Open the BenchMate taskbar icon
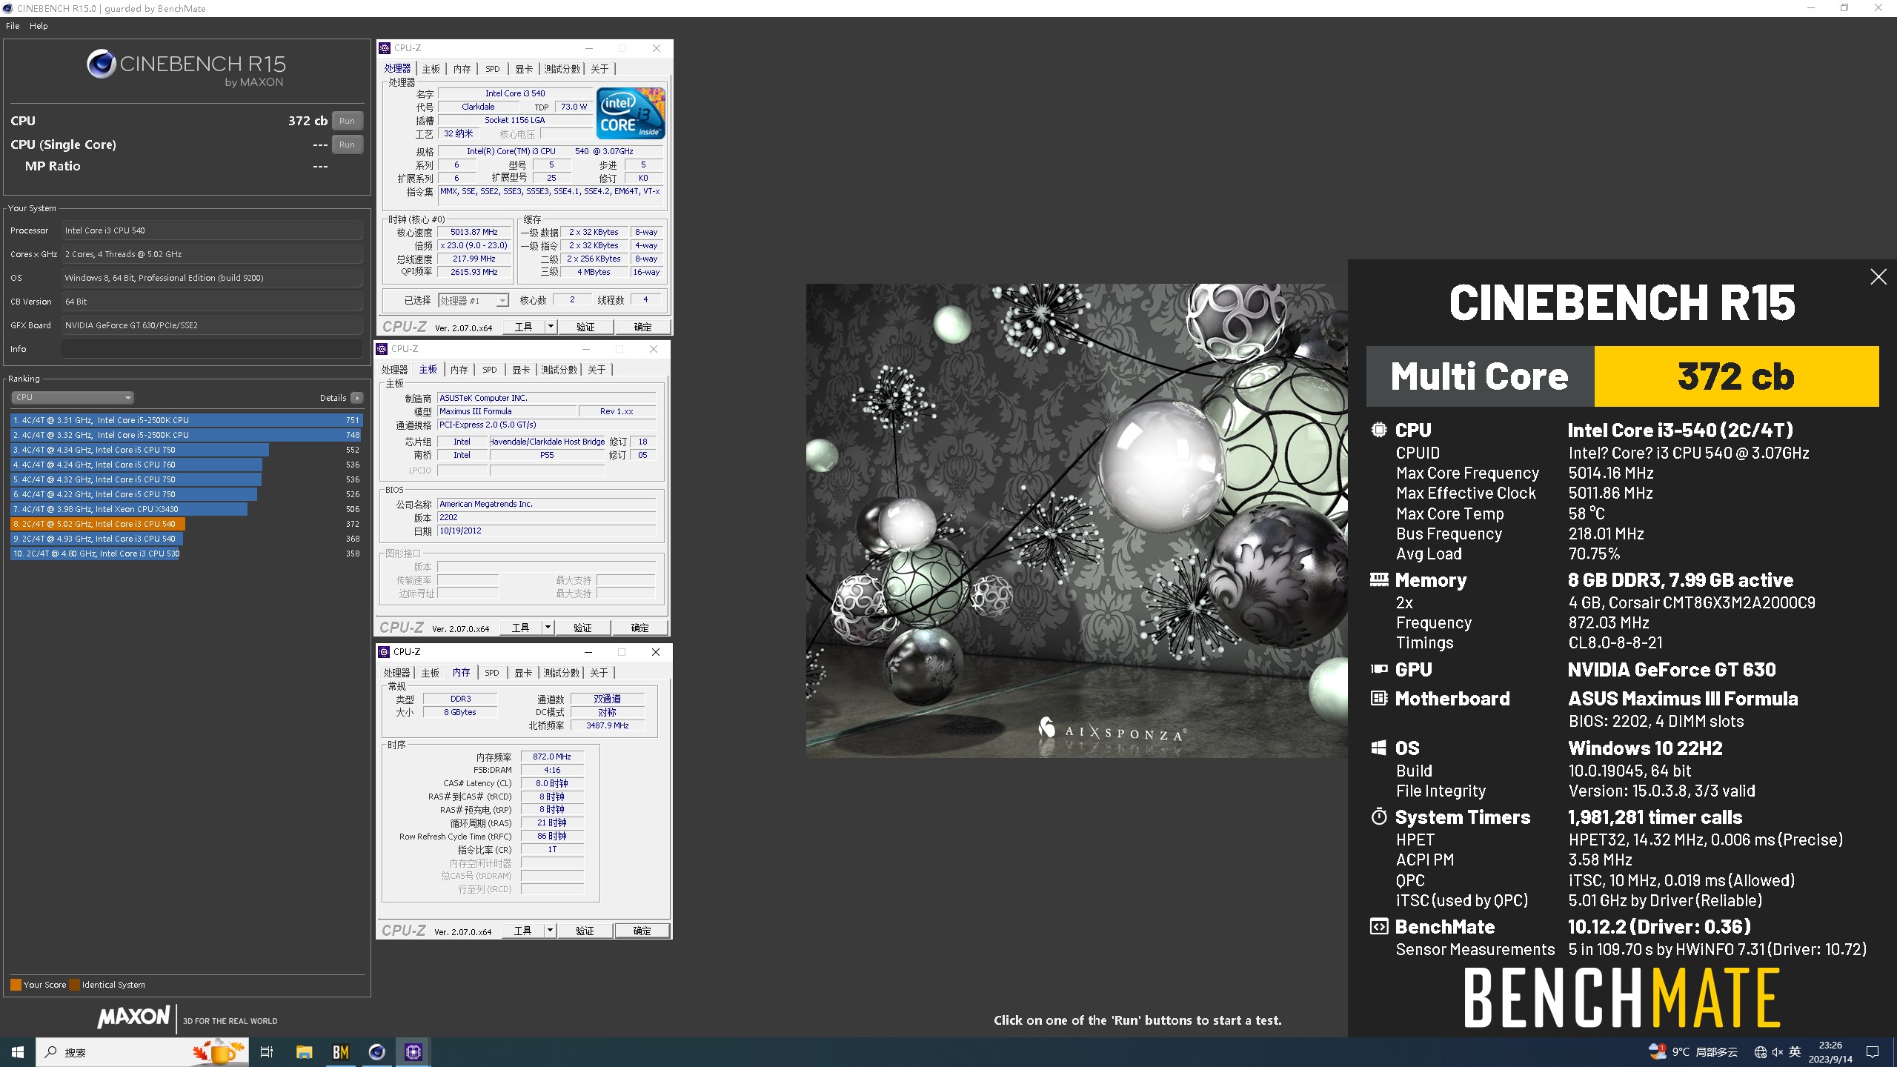Screen dimensions: 1897x1067 pyautogui.click(x=341, y=1052)
